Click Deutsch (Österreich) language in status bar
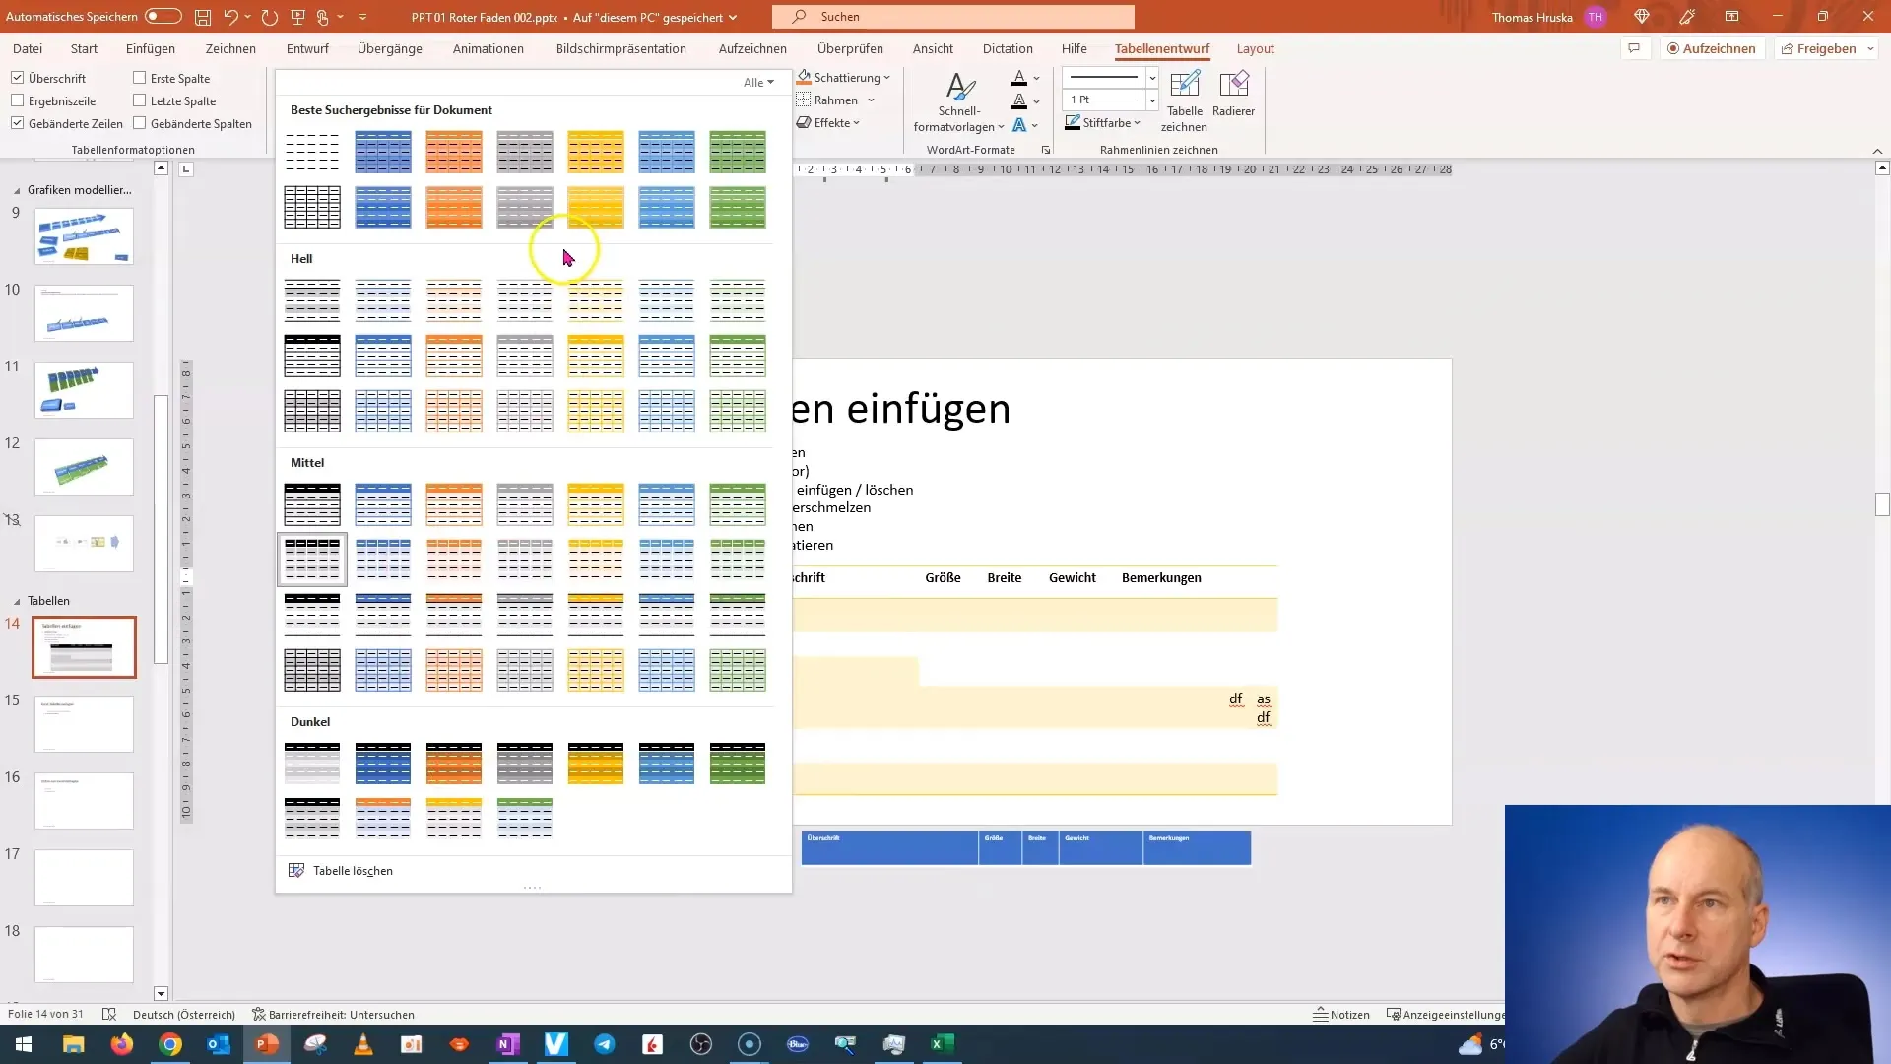The image size is (1891, 1064). pyautogui.click(x=184, y=1015)
